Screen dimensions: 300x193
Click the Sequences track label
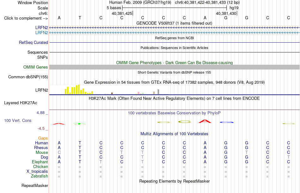coord(38,52)
